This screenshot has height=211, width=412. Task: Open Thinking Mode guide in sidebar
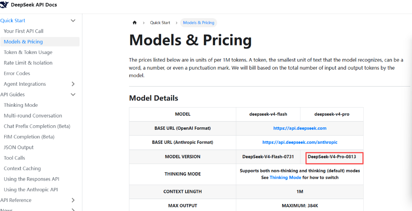coord(21,105)
